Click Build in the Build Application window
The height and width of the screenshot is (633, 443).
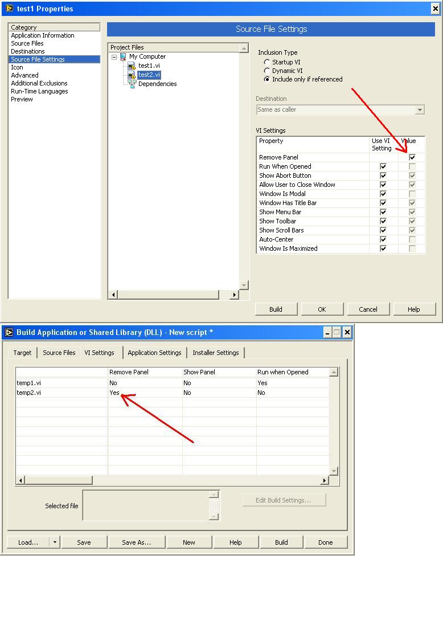click(x=282, y=542)
